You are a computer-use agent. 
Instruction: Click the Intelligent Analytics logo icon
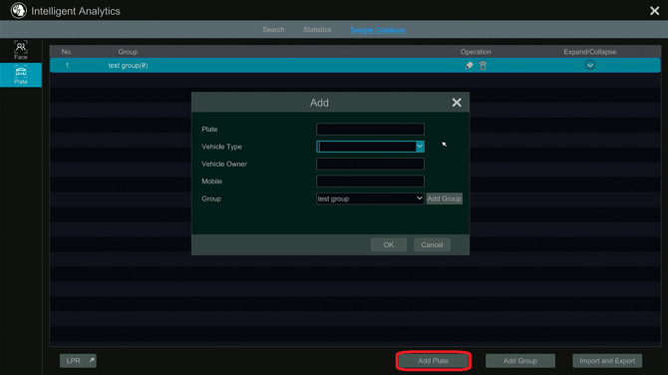(x=18, y=11)
